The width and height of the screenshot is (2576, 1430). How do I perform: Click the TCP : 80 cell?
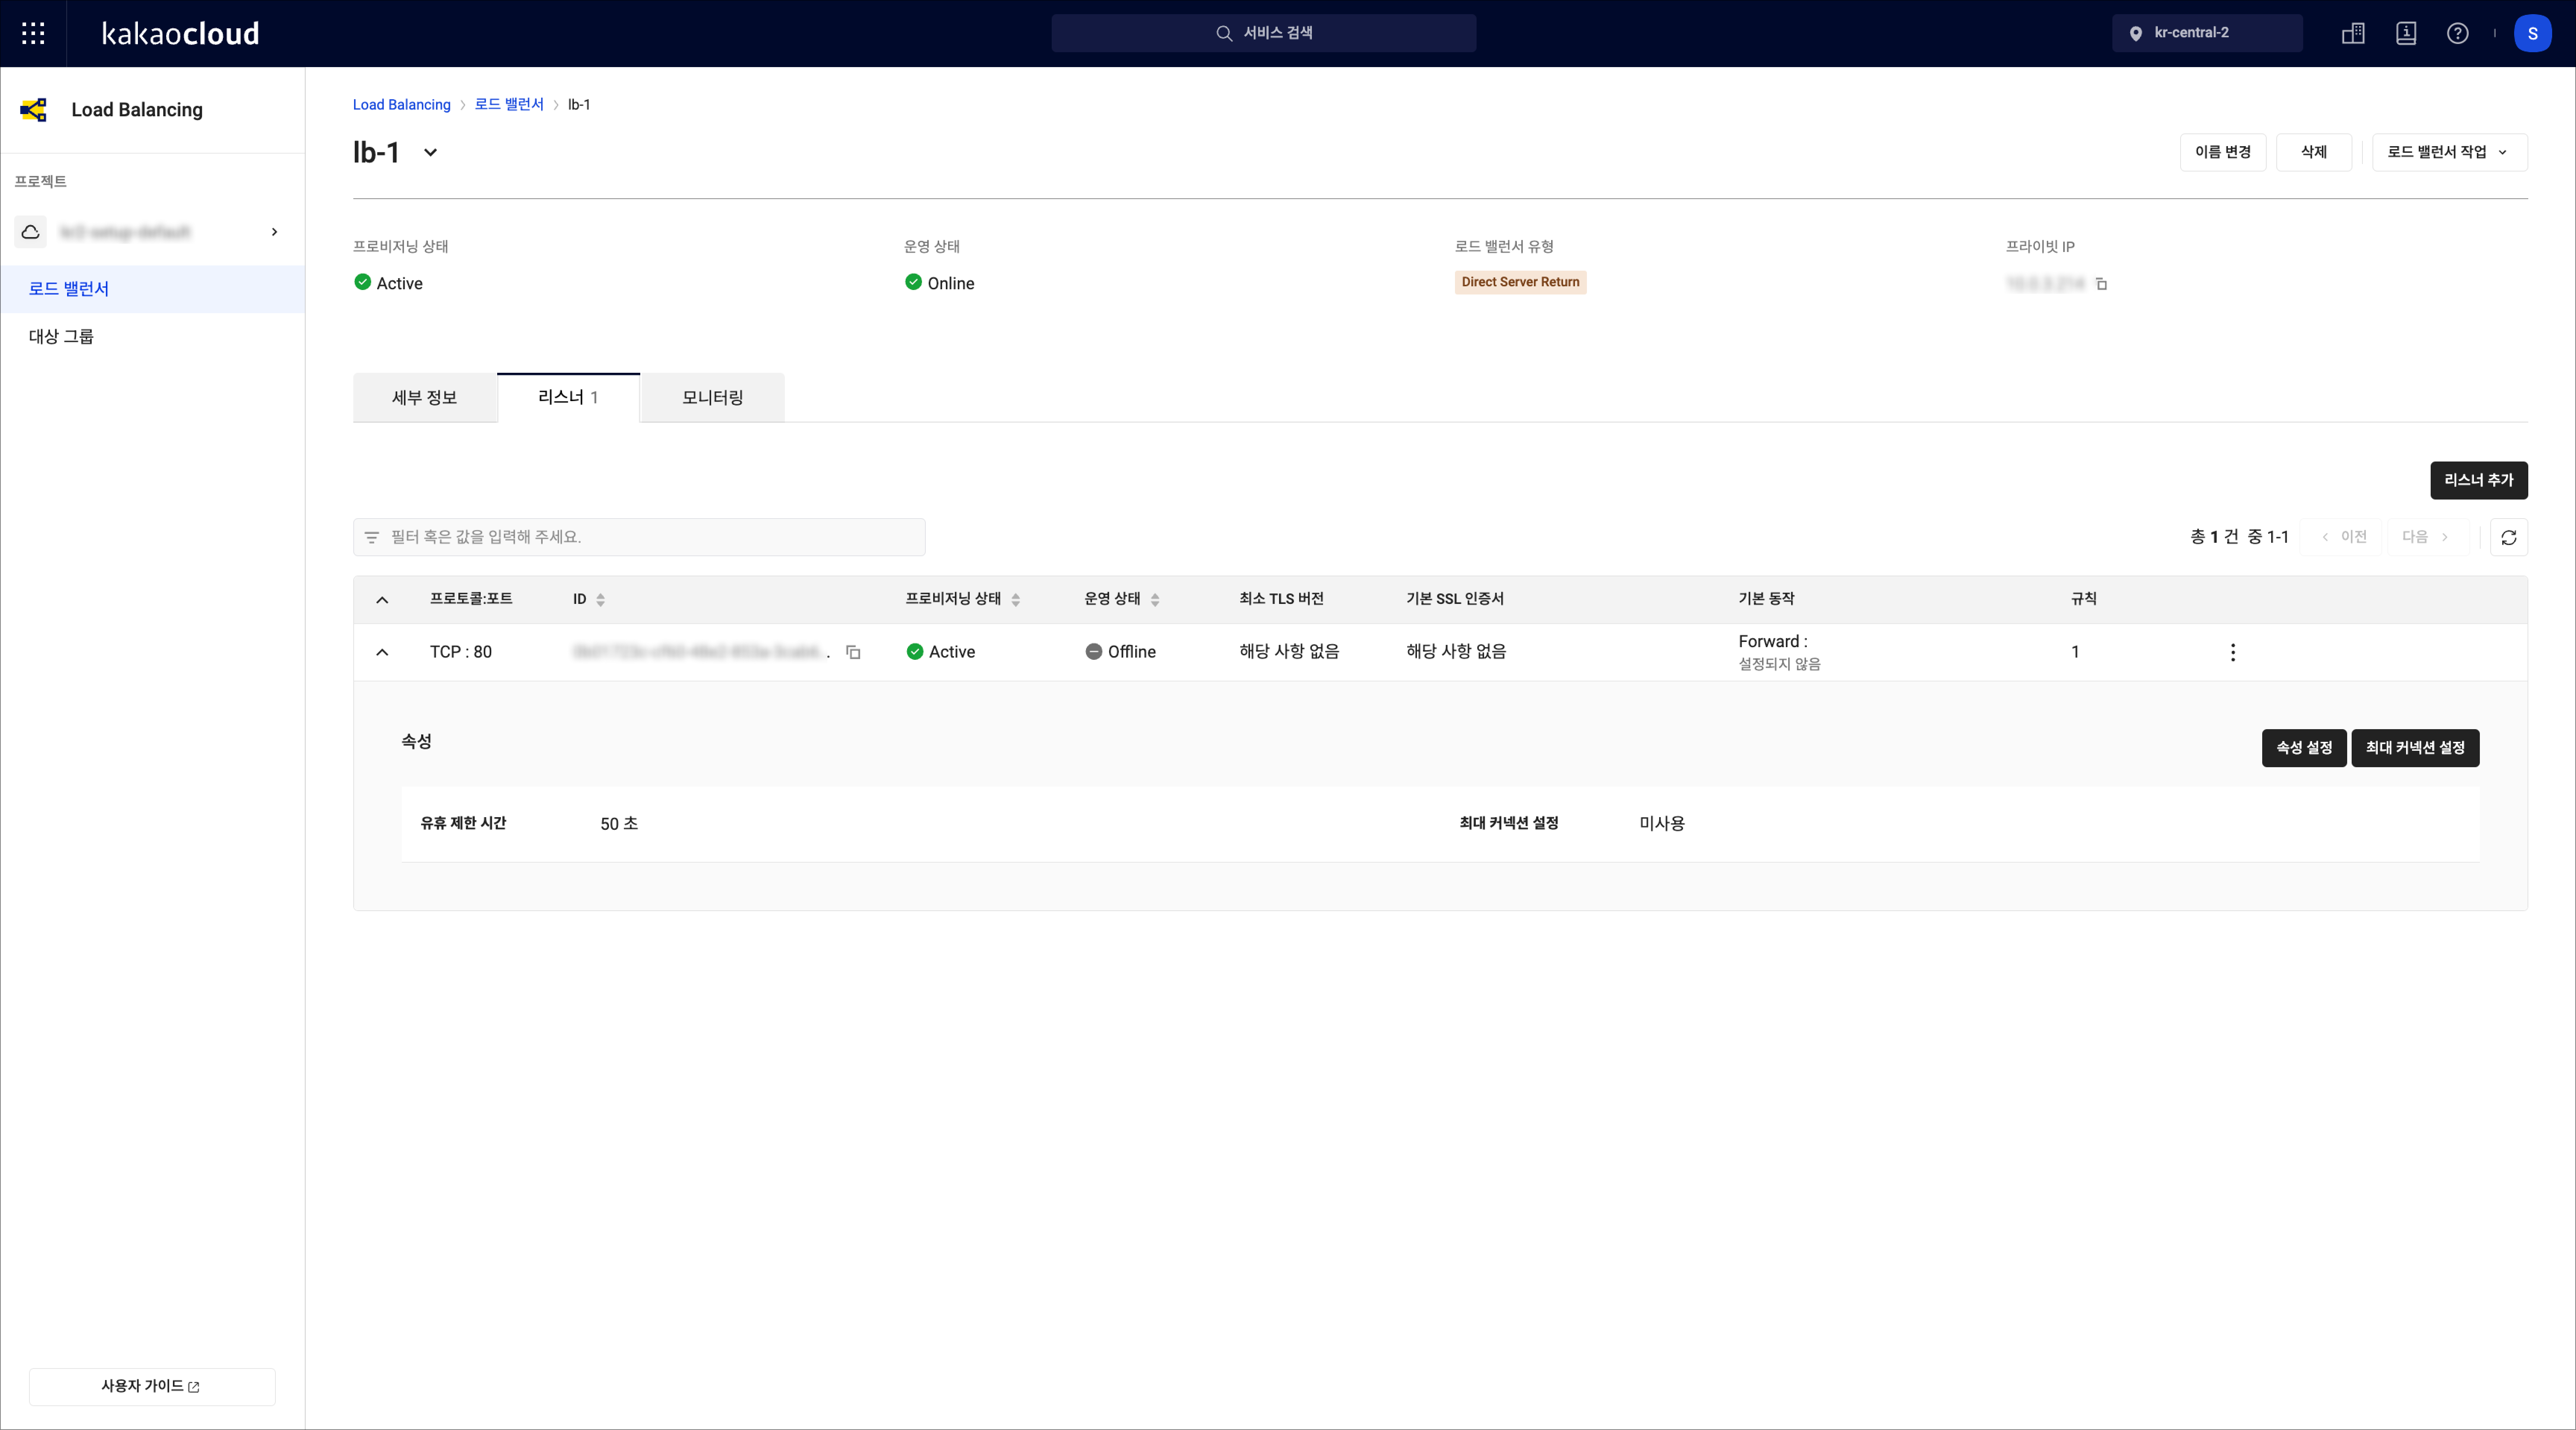(x=461, y=652)
